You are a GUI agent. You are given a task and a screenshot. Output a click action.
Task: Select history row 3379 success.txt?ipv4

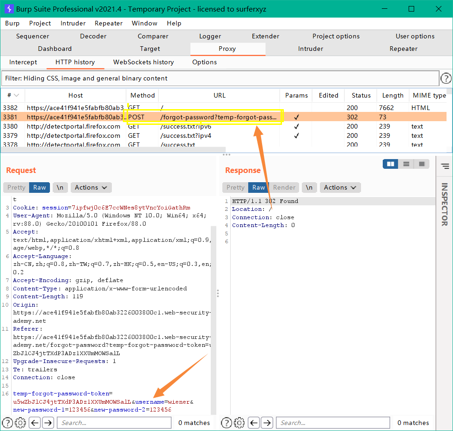(224, 135)
